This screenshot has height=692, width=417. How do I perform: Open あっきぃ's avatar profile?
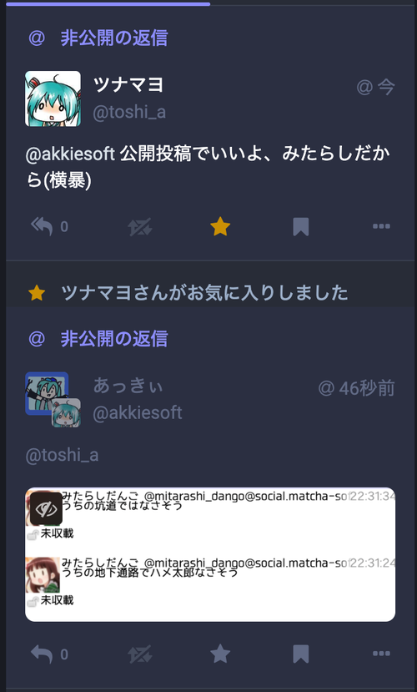(x=53, y=400)
